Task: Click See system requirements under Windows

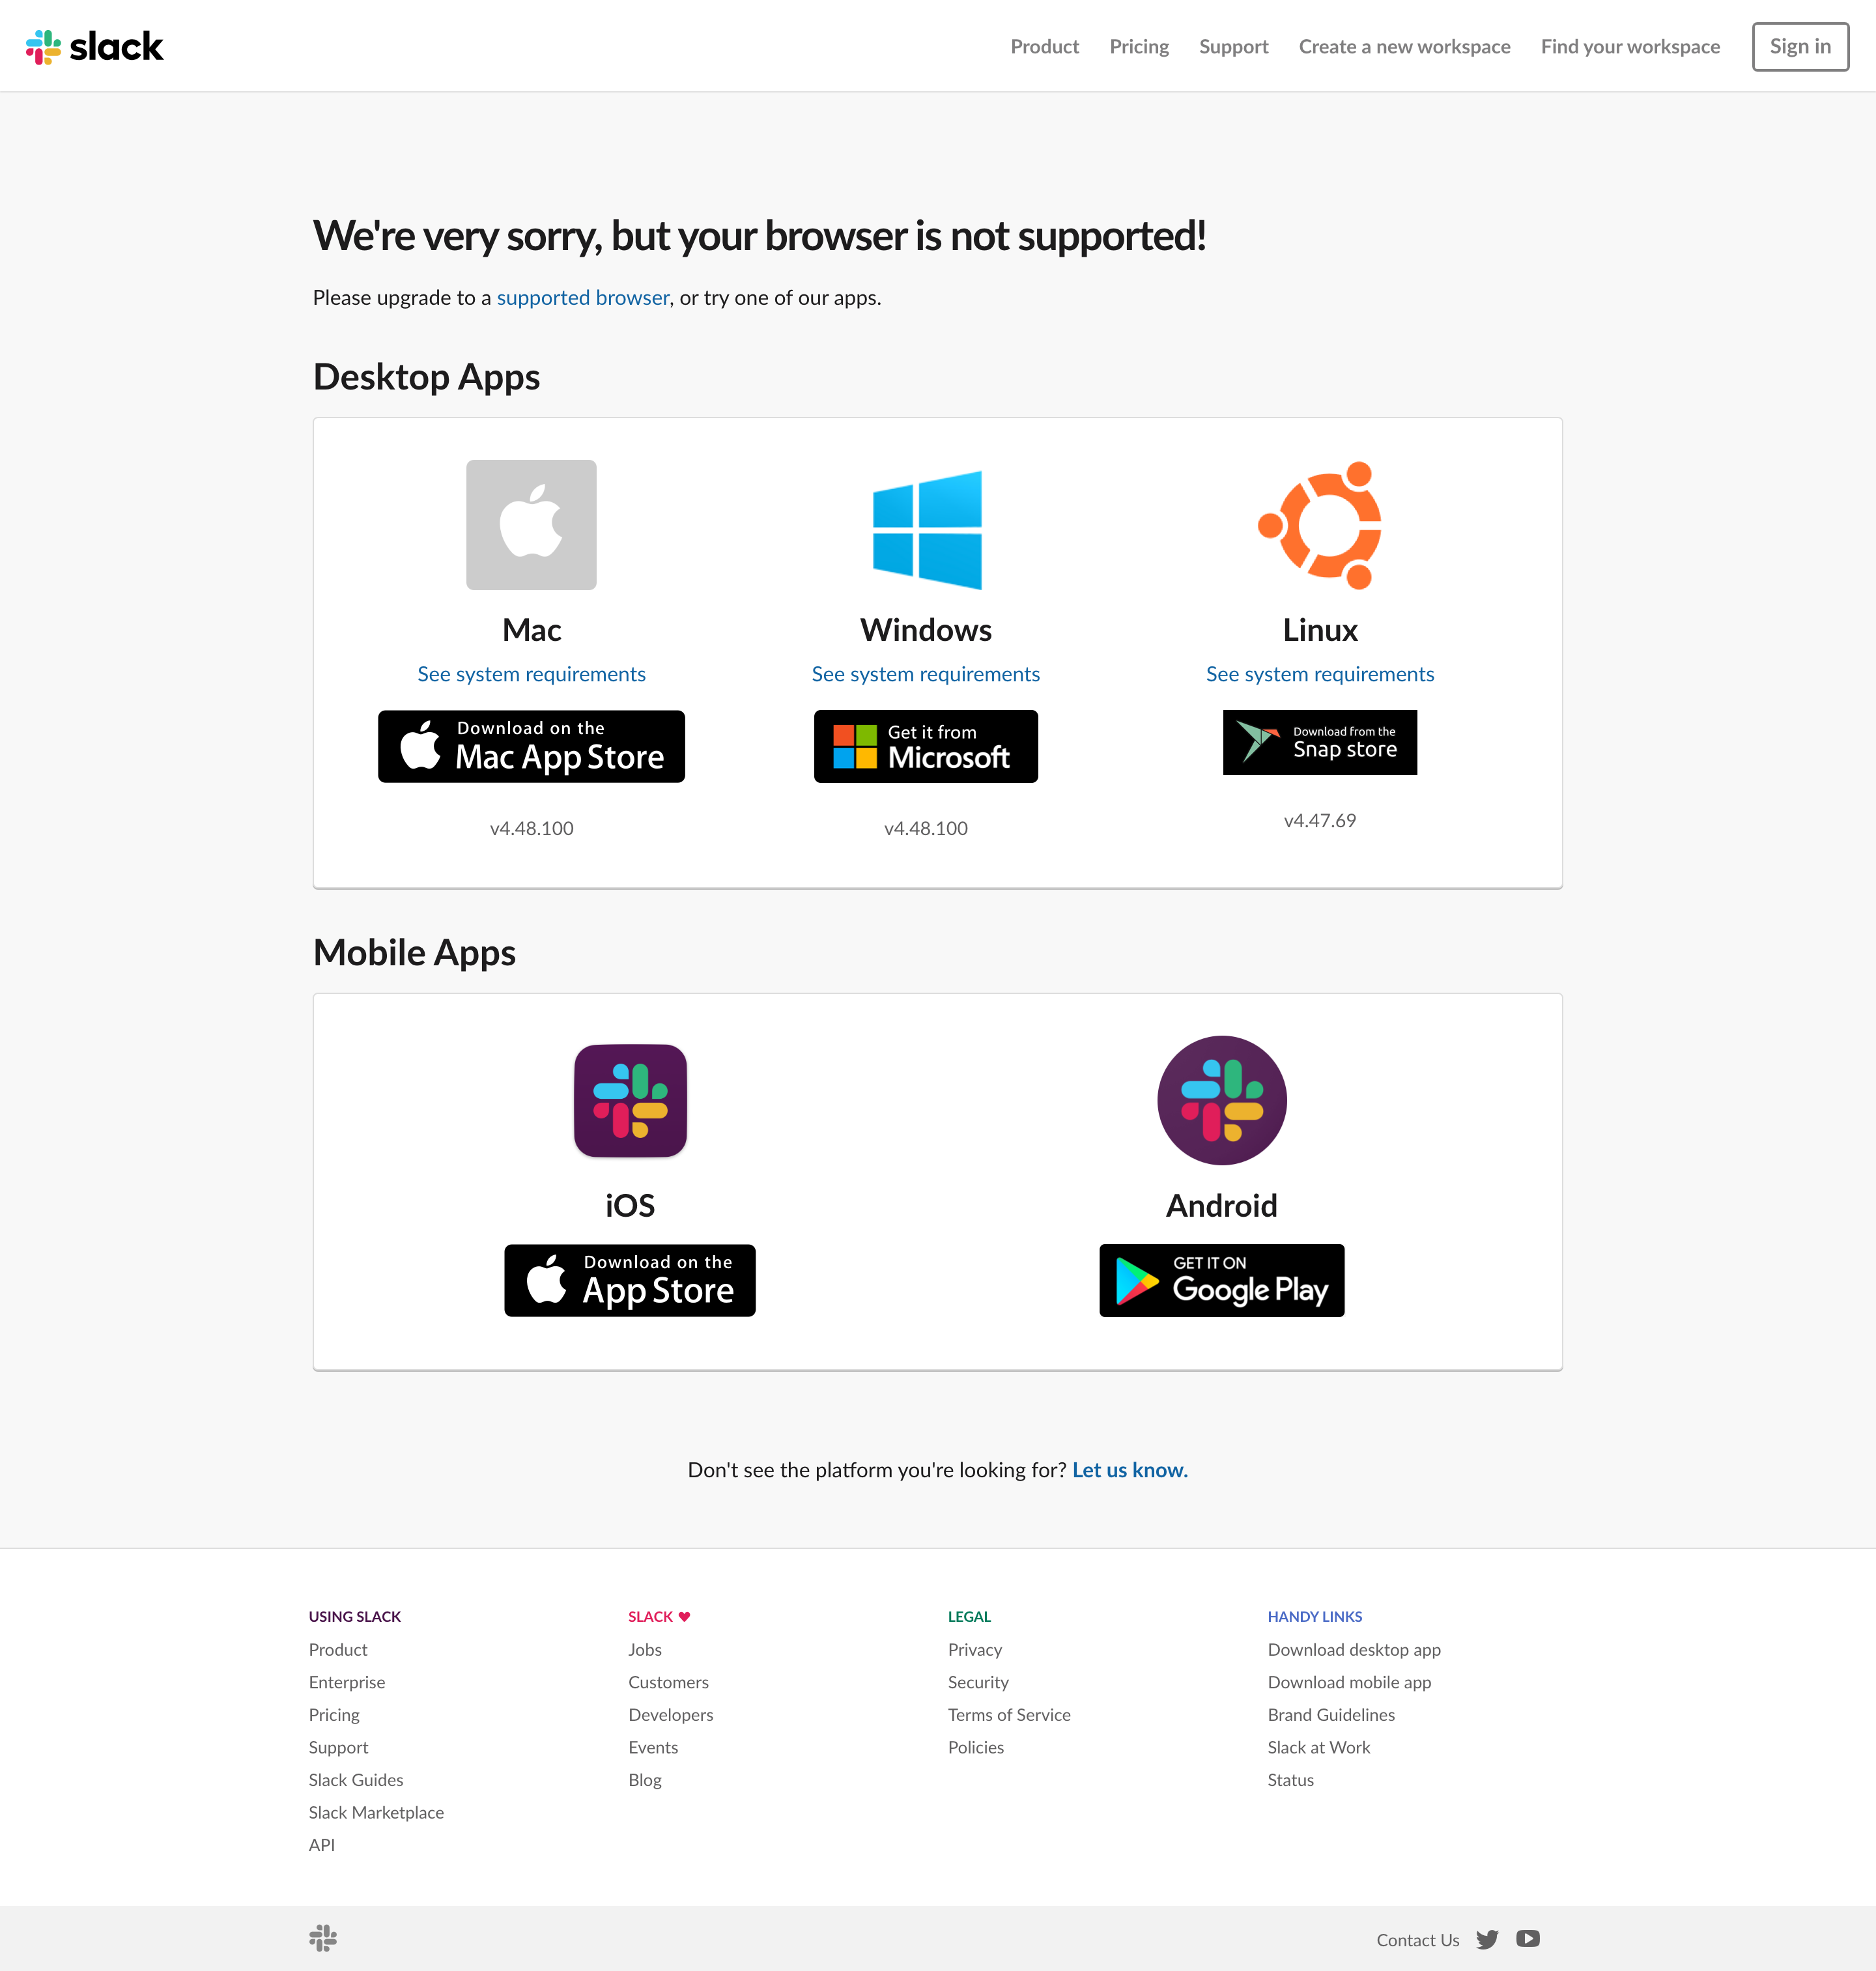Action: 925,674
